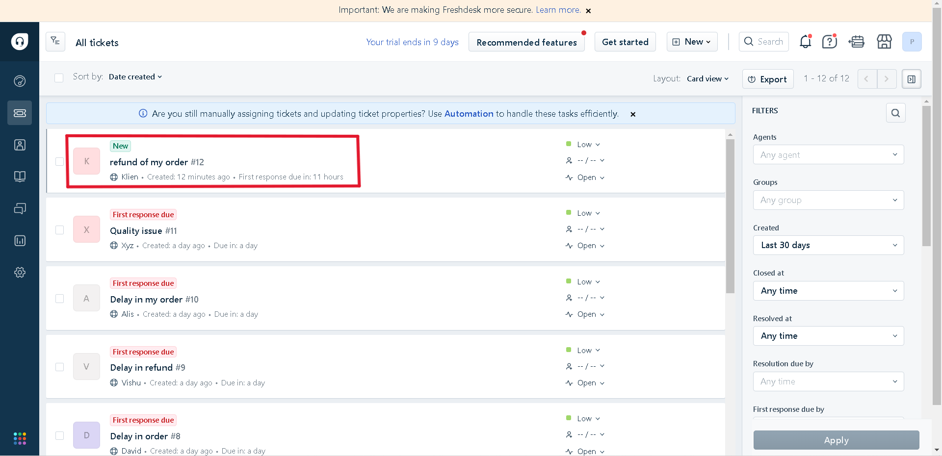Follow the Learn more link
The width and height of the screenshot is (942, 456).
pyautogui.click(x=558, y=10)
